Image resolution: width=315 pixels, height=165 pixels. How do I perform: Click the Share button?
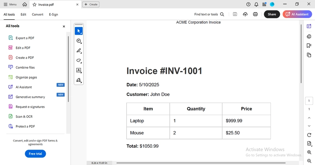tap(272, 15)
